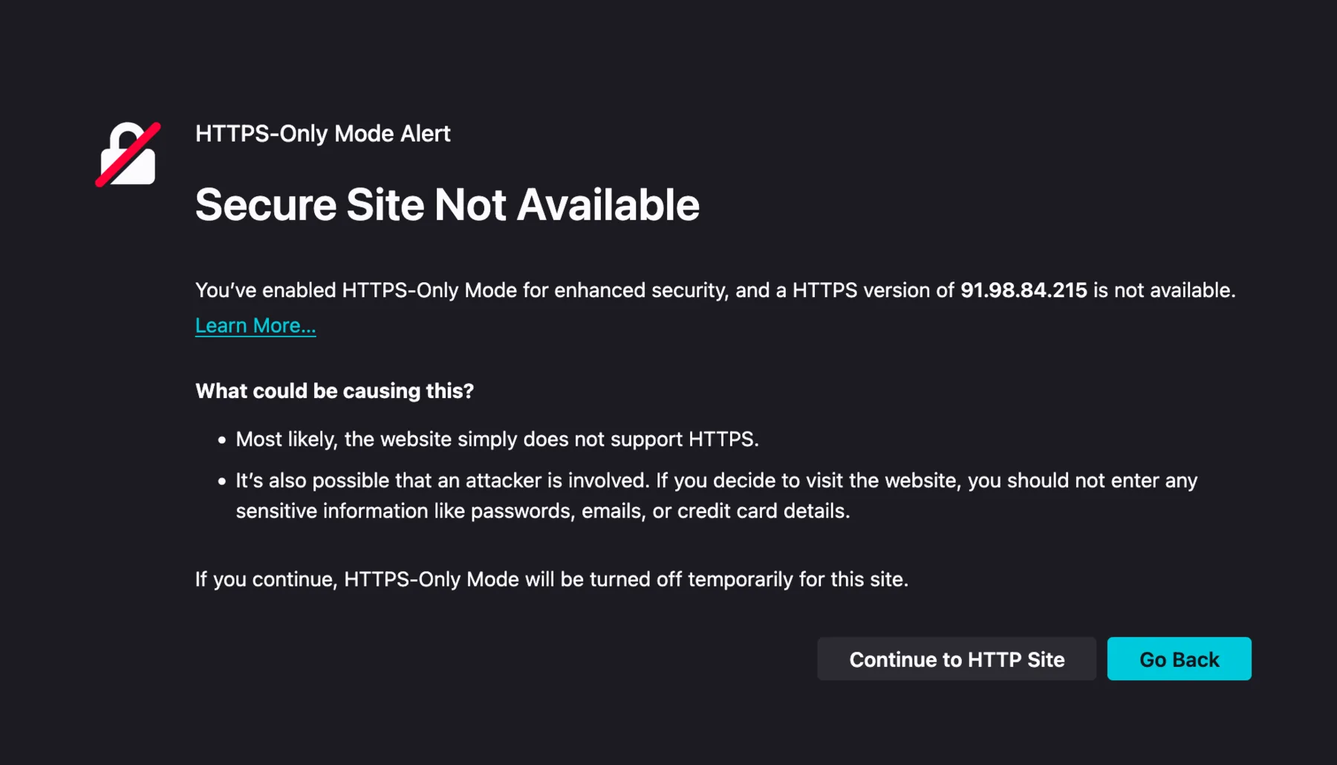The width and height of the screenshot is (1337, 765).
Task: Click the second bullet point marker
Action: [221, 481]
